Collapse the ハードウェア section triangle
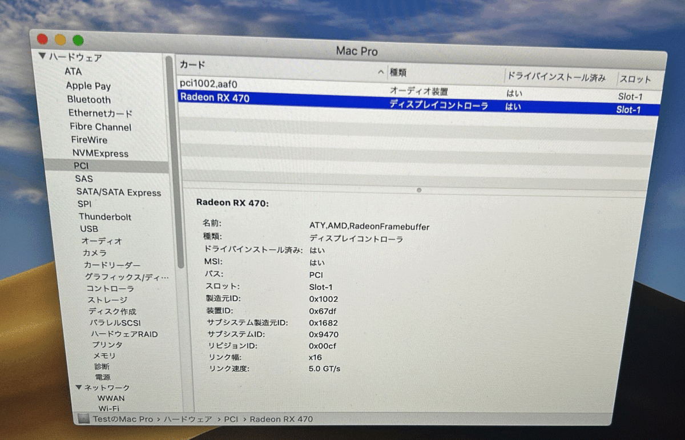 [42, 56]
